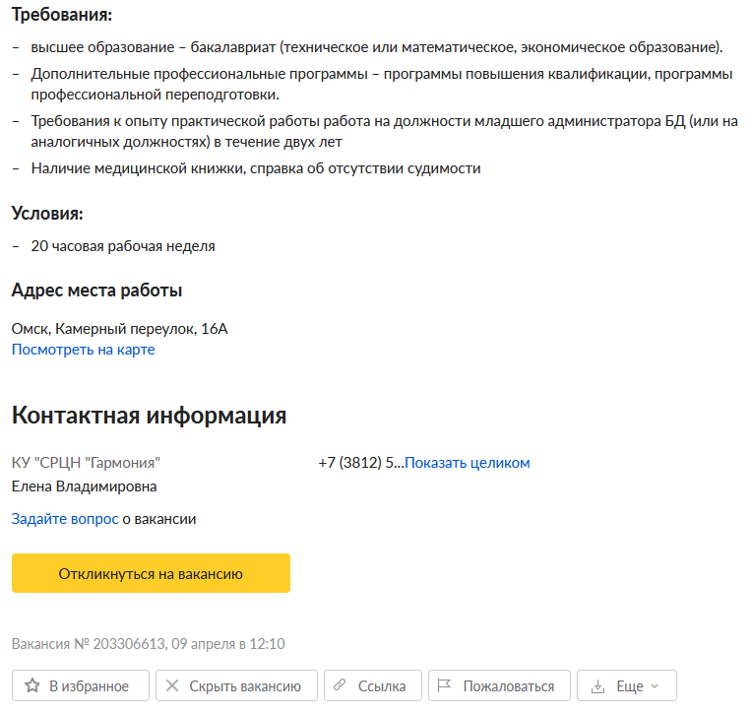
Task: Click the chain link icon
Action: (341, 686)
